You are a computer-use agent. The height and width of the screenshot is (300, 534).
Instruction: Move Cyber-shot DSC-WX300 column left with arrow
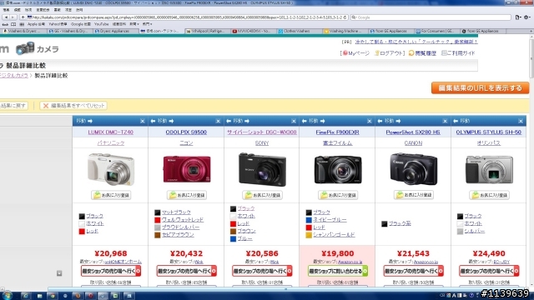[229, 121]
